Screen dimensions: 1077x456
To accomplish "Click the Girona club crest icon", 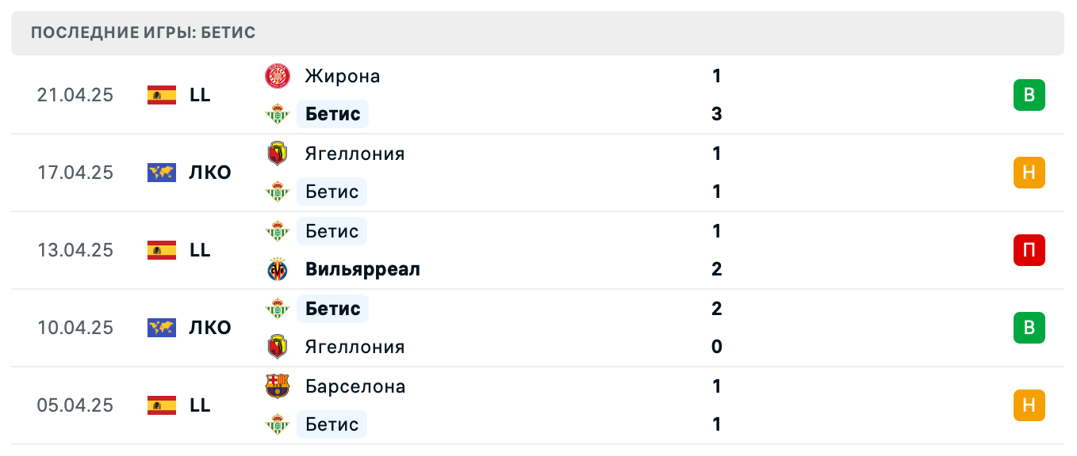I will point(278,76).
